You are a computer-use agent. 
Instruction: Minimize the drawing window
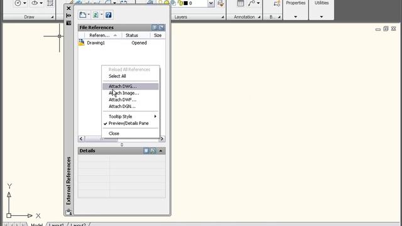click(x=378, y=30)
